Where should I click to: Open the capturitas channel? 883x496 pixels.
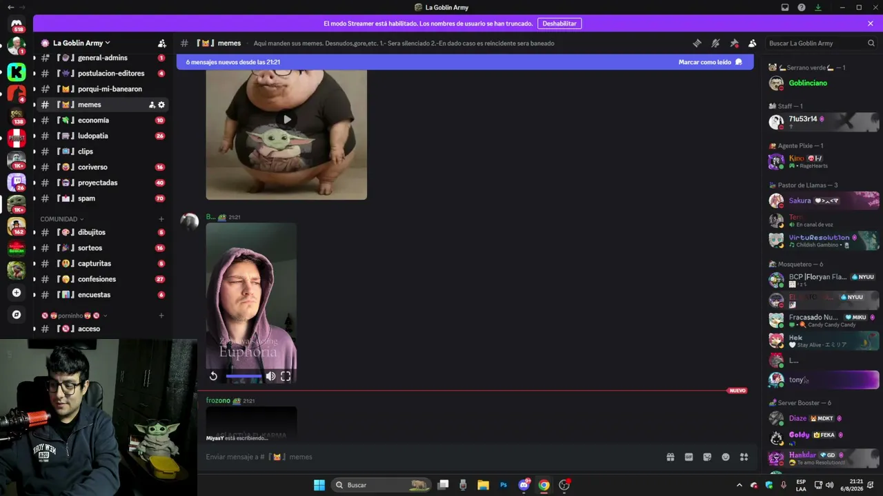click(x=102, y=264)
